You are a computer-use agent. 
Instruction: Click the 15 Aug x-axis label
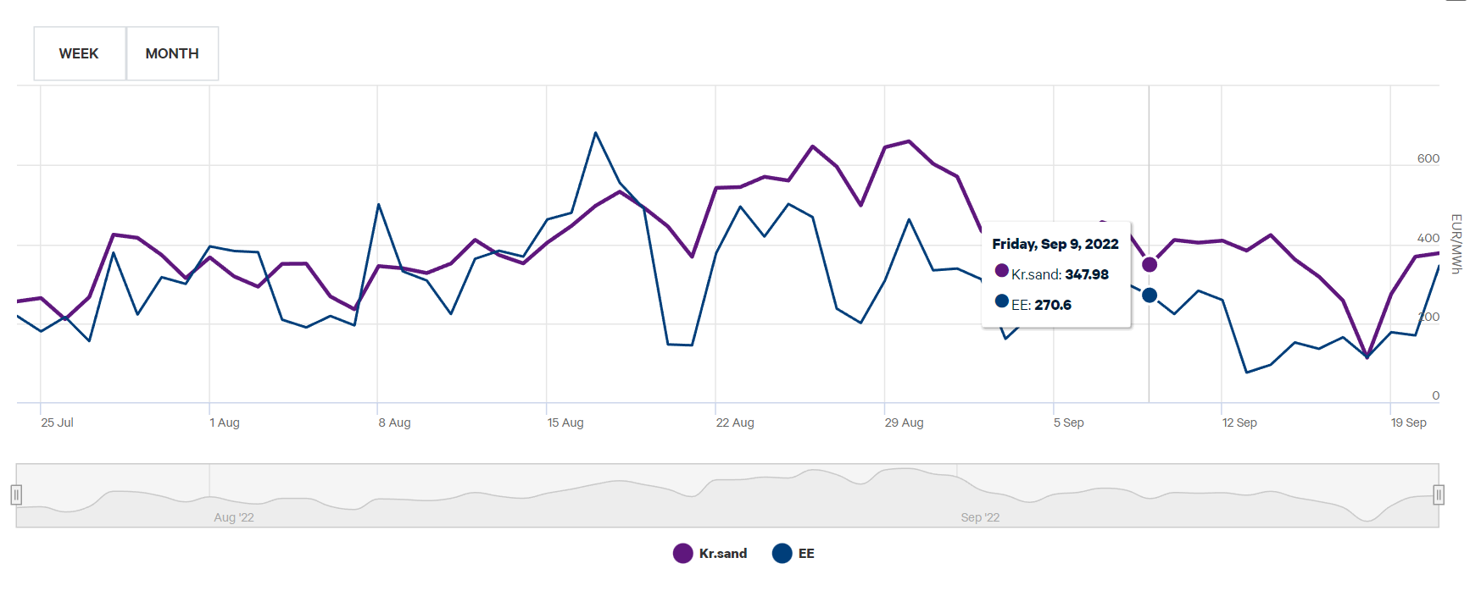pyautogui.click(x=565, y=423)
